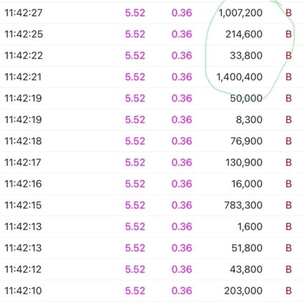The image size is (305, 305).
Task: Select the 783,300 volume entry
Action: 243,205
